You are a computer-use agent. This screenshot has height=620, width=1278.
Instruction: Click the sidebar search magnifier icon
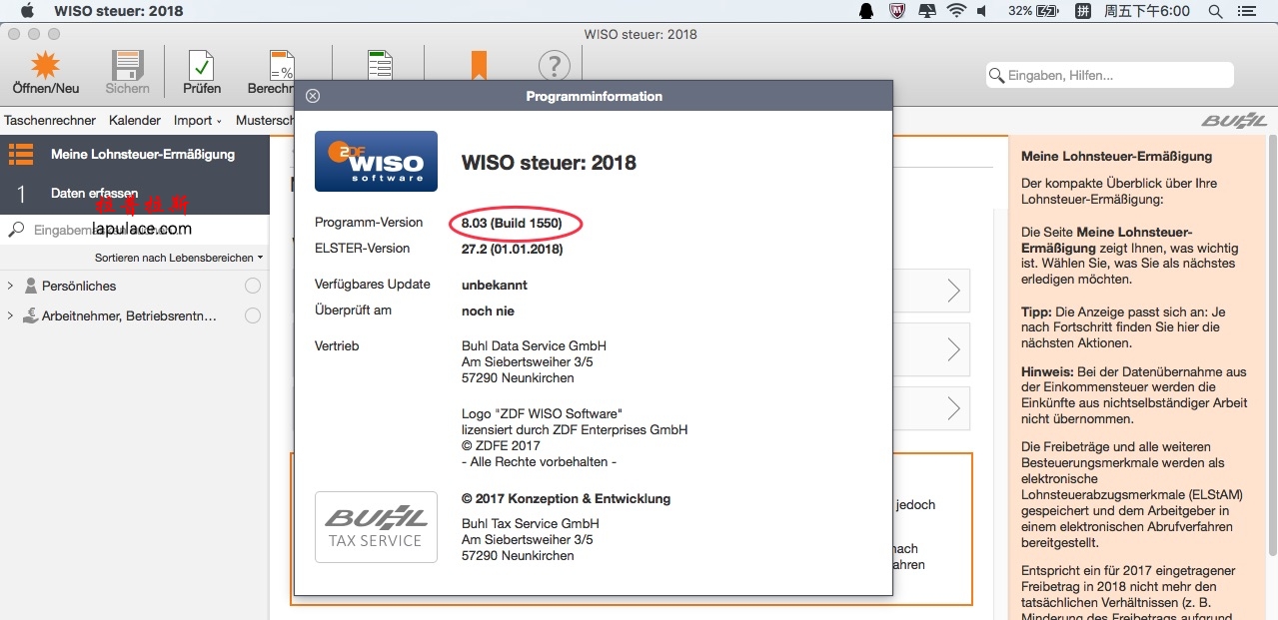click(16, 230)
